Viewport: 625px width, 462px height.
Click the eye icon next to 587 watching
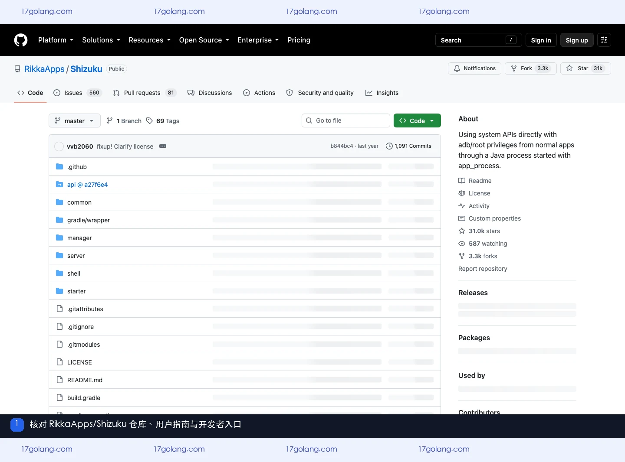[x=462, y=244]
